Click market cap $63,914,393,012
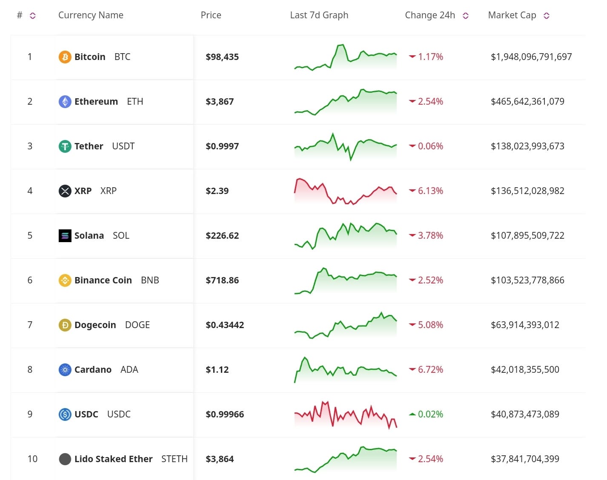This screenshot has width=607, height=480. (x=525, y=325)
